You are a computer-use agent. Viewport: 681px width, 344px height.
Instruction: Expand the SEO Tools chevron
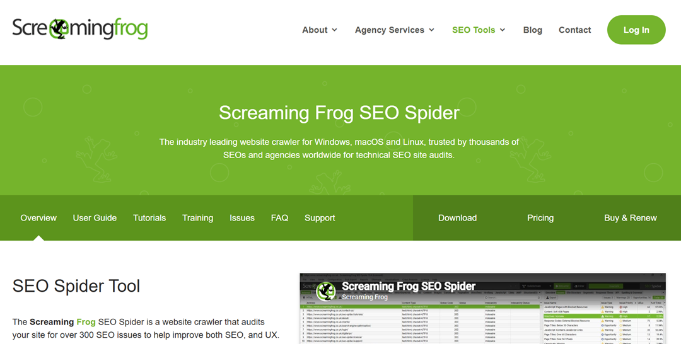(x=503, y=30)
